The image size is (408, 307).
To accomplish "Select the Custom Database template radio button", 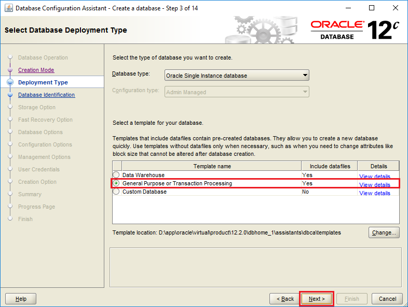I will (x=116, y=192).
